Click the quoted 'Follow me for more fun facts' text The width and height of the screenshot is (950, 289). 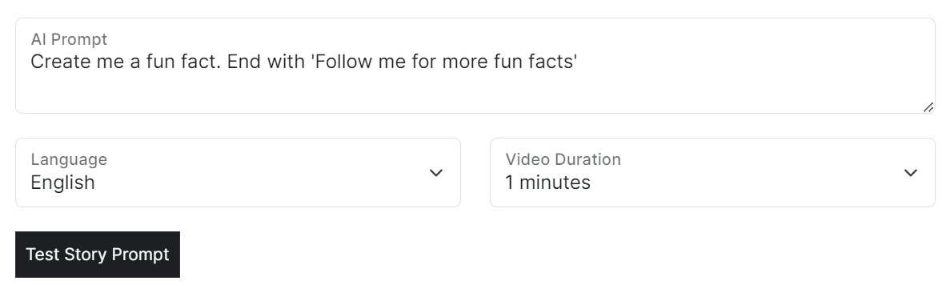coord(443,62)
